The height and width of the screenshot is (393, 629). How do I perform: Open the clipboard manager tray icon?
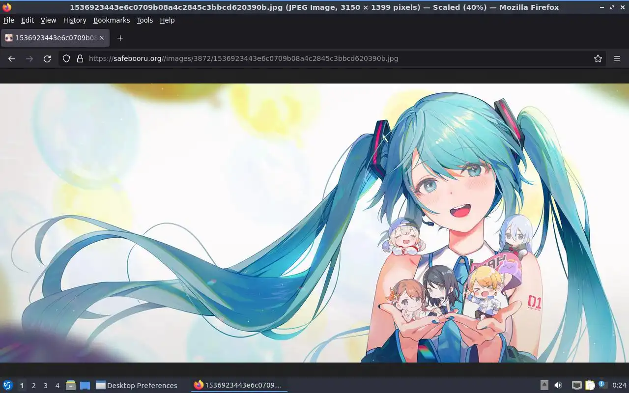pos(590,385)
